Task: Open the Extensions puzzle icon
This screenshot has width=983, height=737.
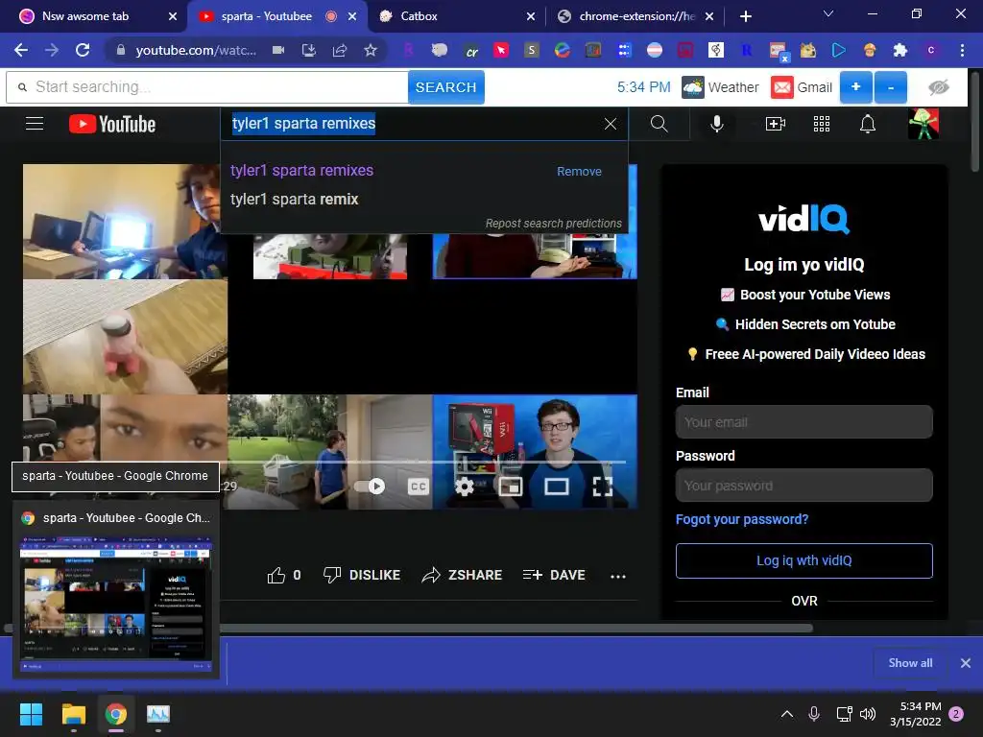Action: point(899,50)
